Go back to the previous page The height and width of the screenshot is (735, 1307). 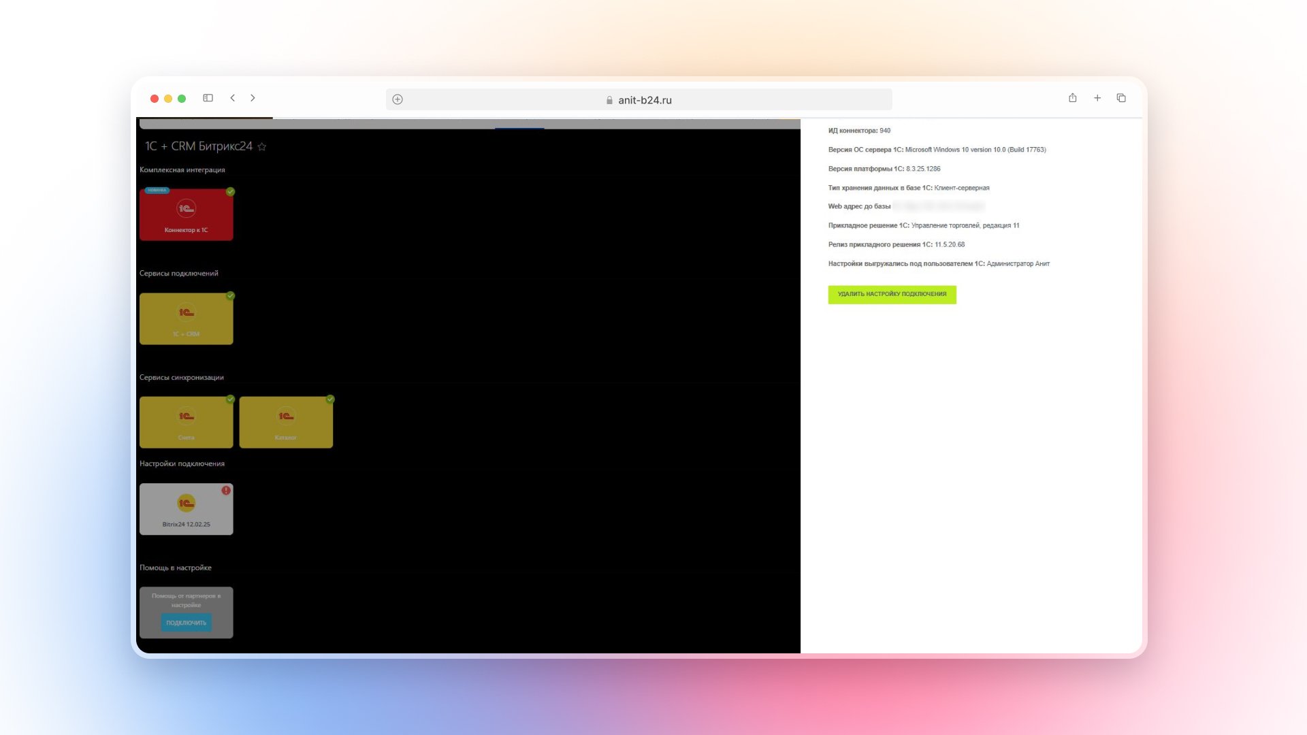pyautogui.click(x=233, y=98)
